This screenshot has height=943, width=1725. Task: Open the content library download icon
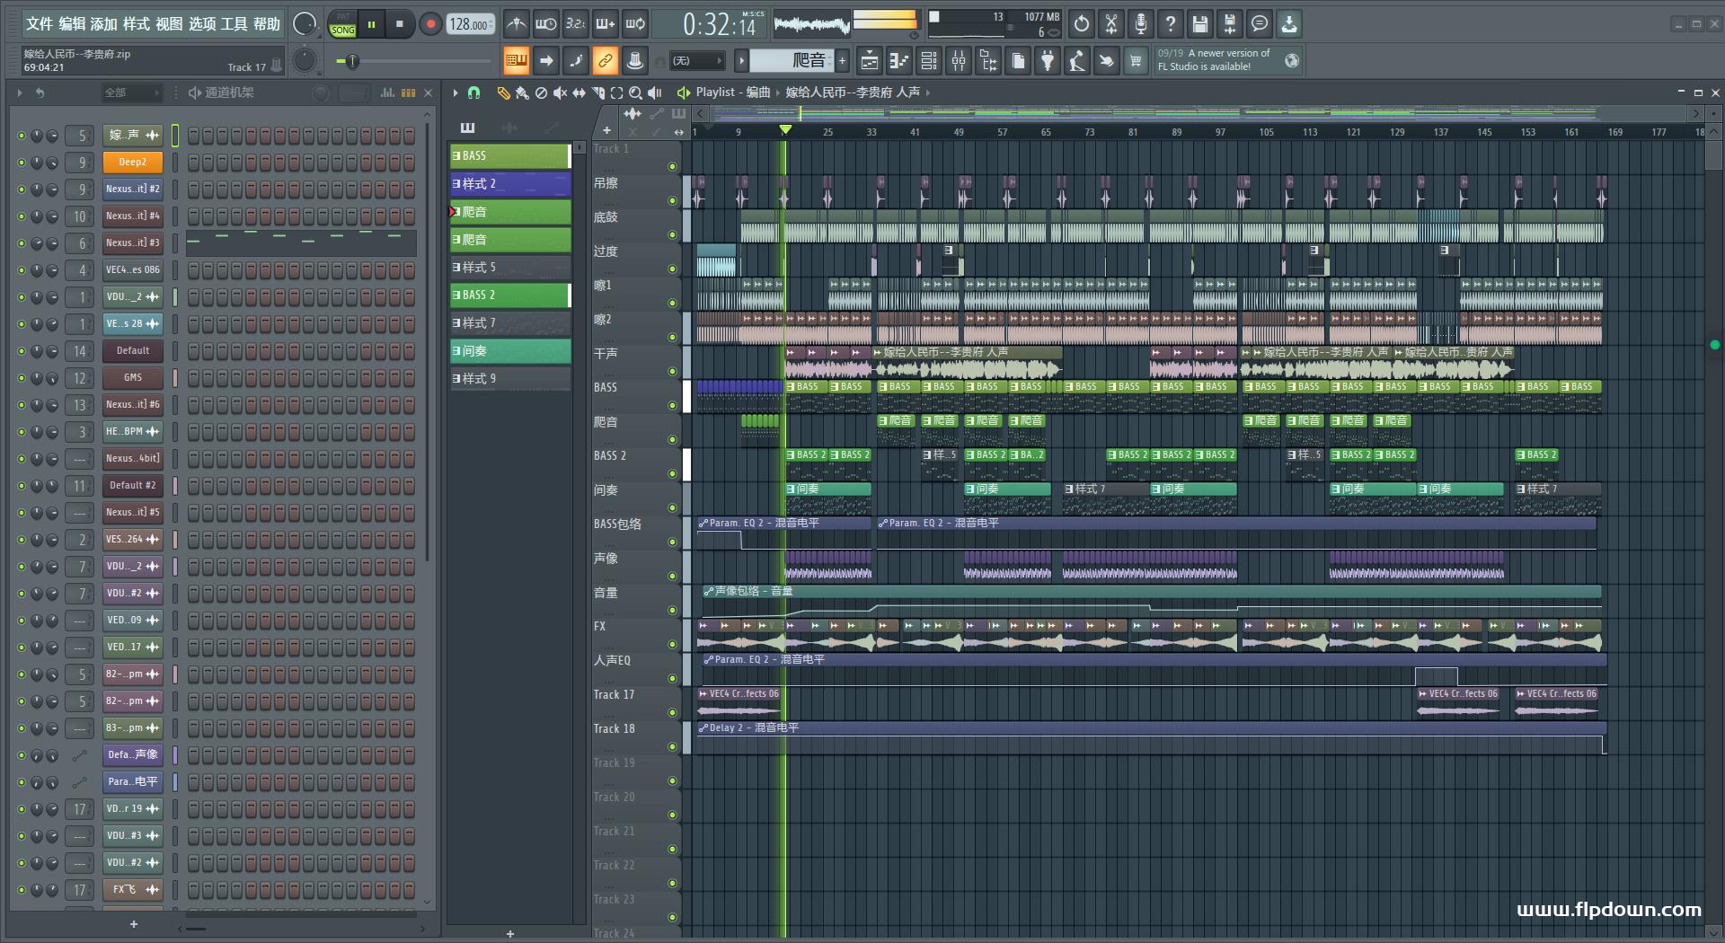click(1289, 24)
